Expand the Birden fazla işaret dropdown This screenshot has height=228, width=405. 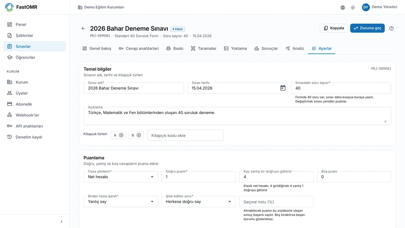(x=121, y=201)
